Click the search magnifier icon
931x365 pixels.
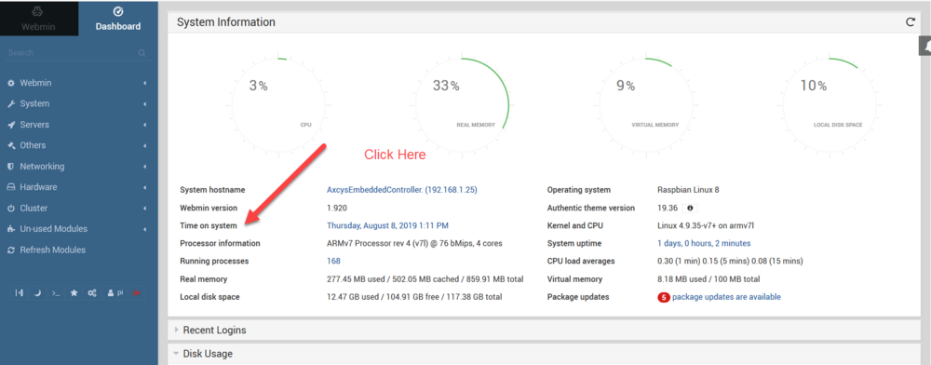tap(142, 53)
